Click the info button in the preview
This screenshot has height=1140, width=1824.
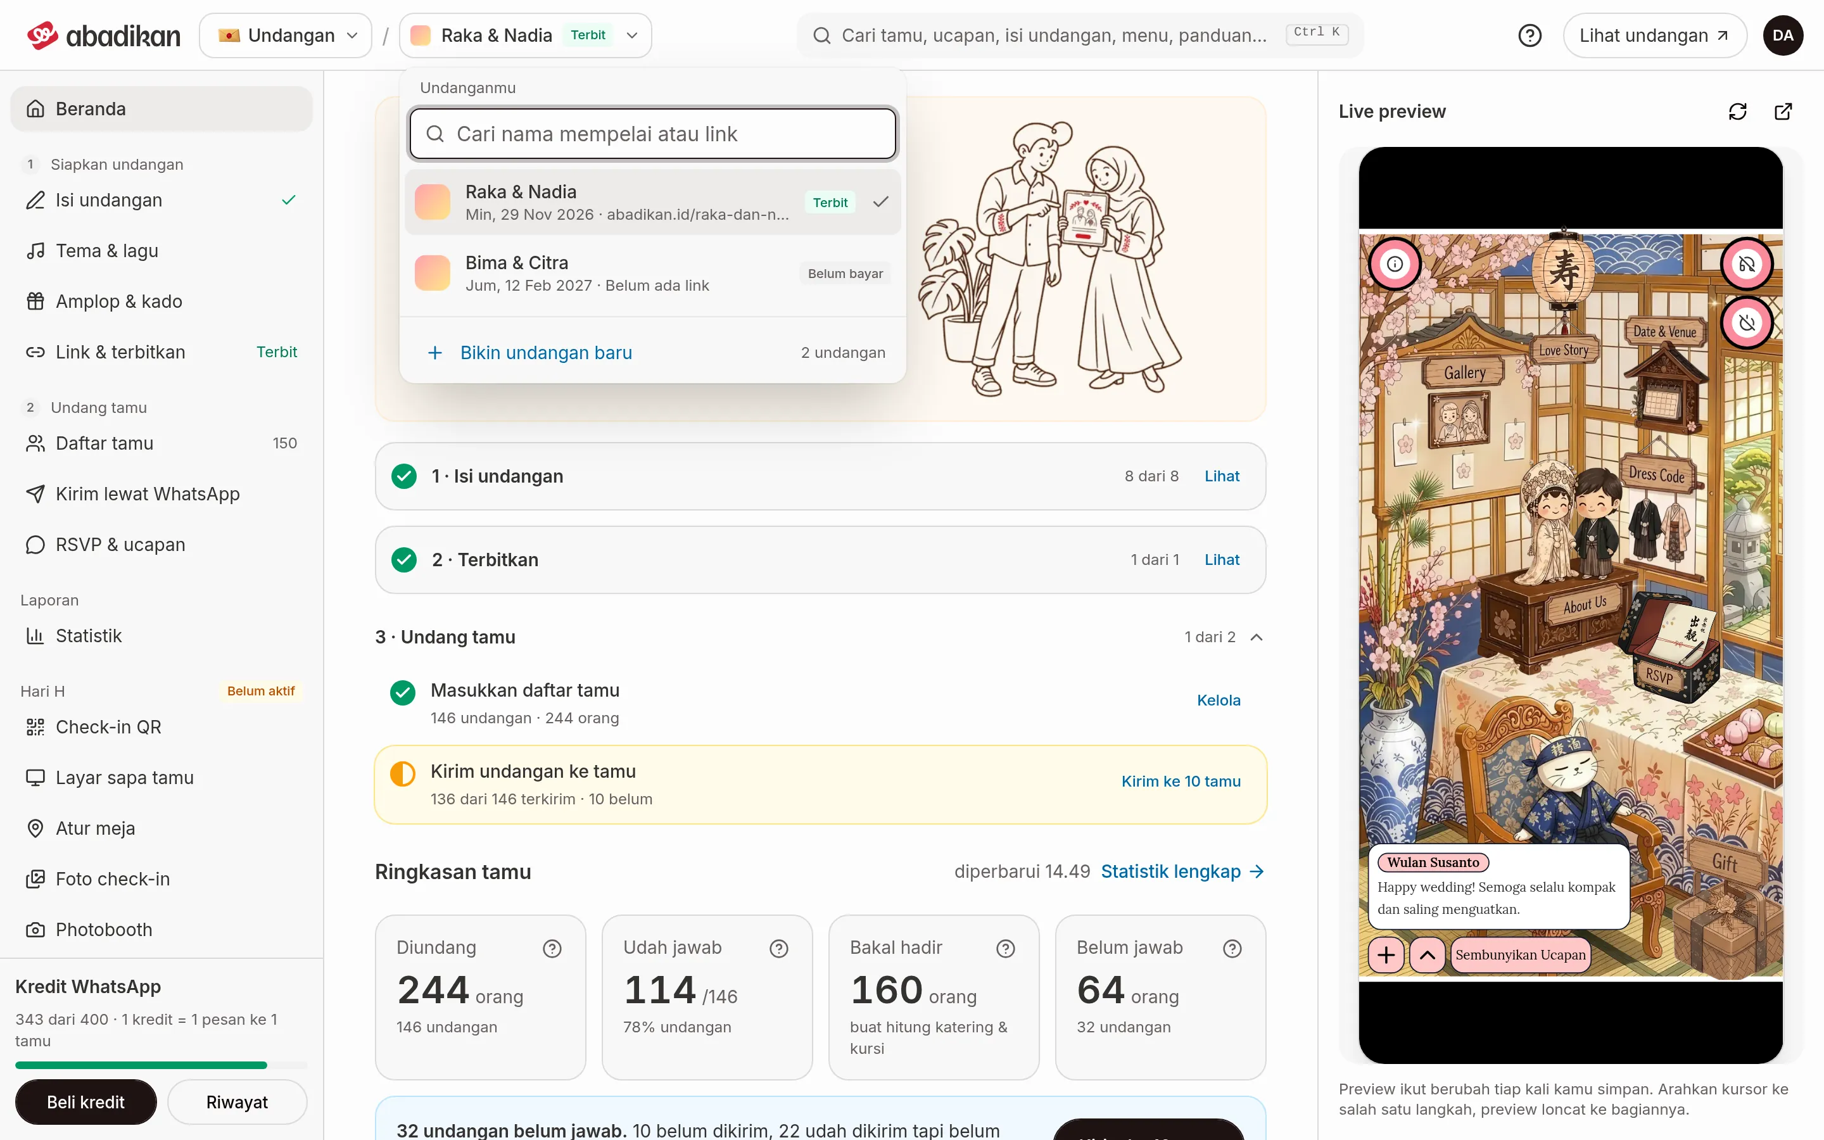[x=1395, y=264]
